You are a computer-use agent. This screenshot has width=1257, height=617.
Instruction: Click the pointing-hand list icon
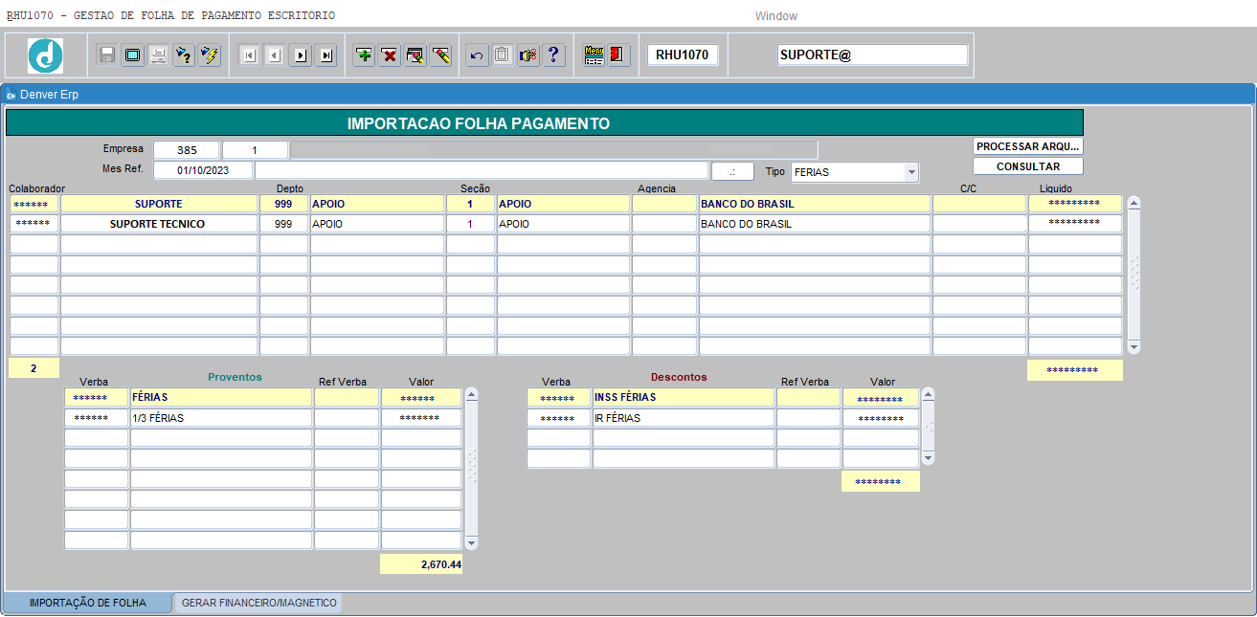click(527, 55)
